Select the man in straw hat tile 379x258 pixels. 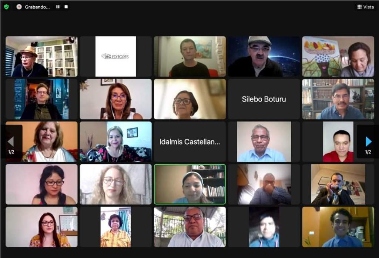pos(41,56)
